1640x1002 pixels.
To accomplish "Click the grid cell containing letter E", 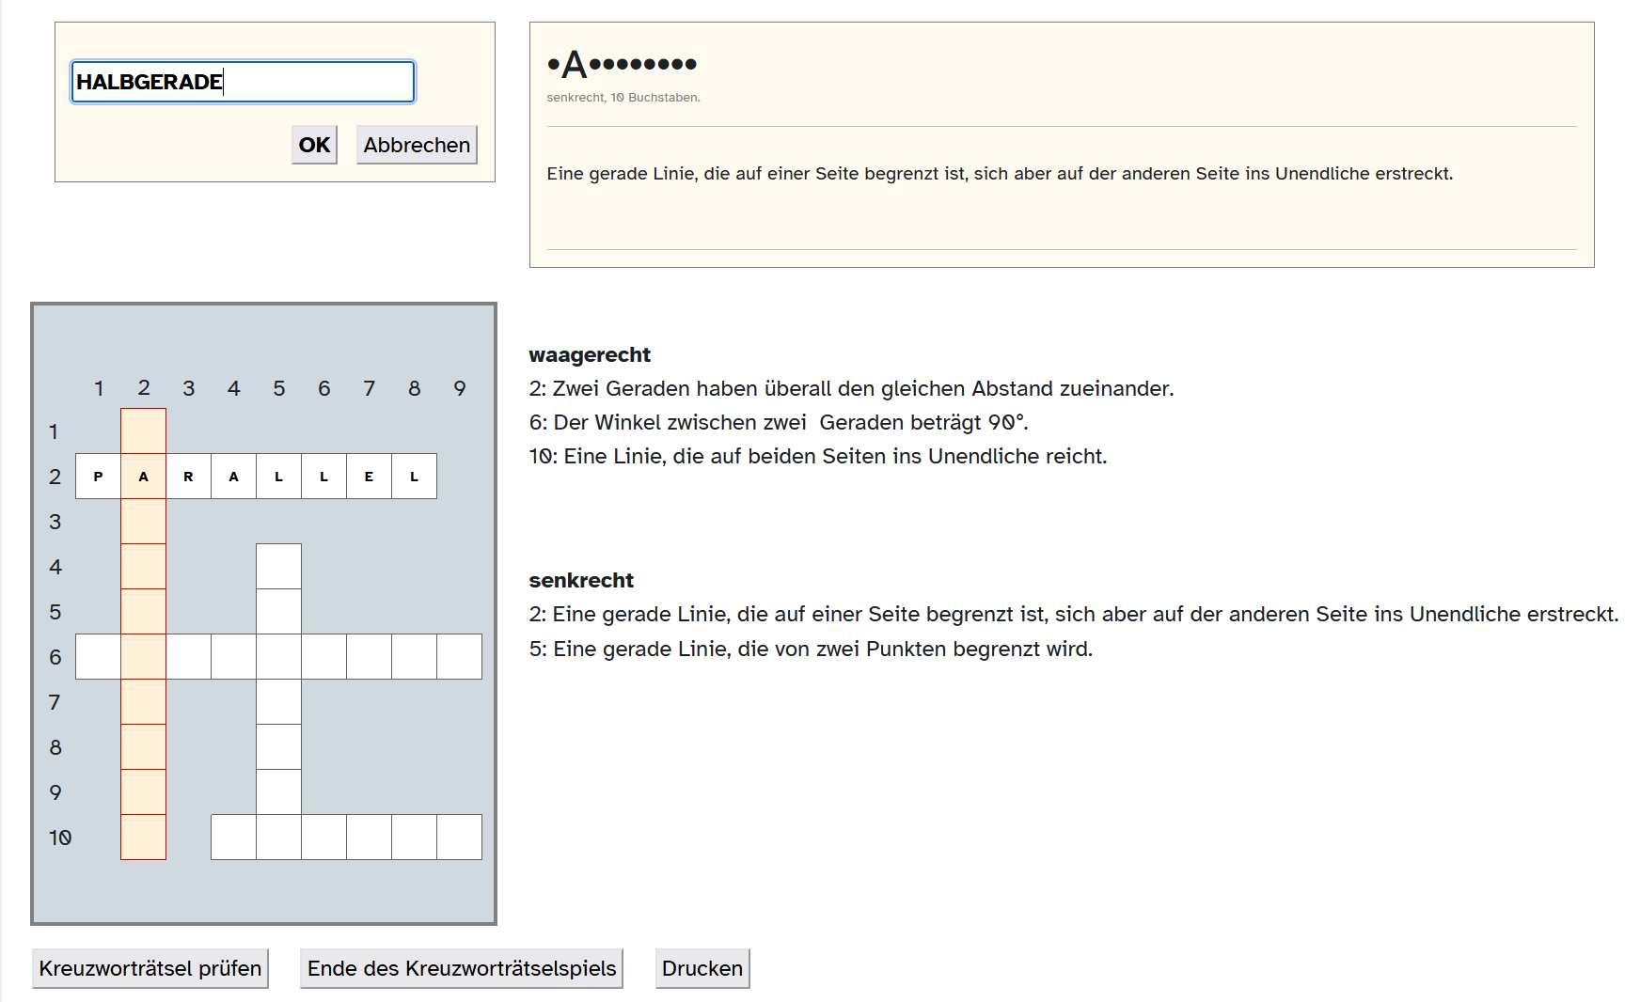I will pyautogui.click(x=369, y=477).
